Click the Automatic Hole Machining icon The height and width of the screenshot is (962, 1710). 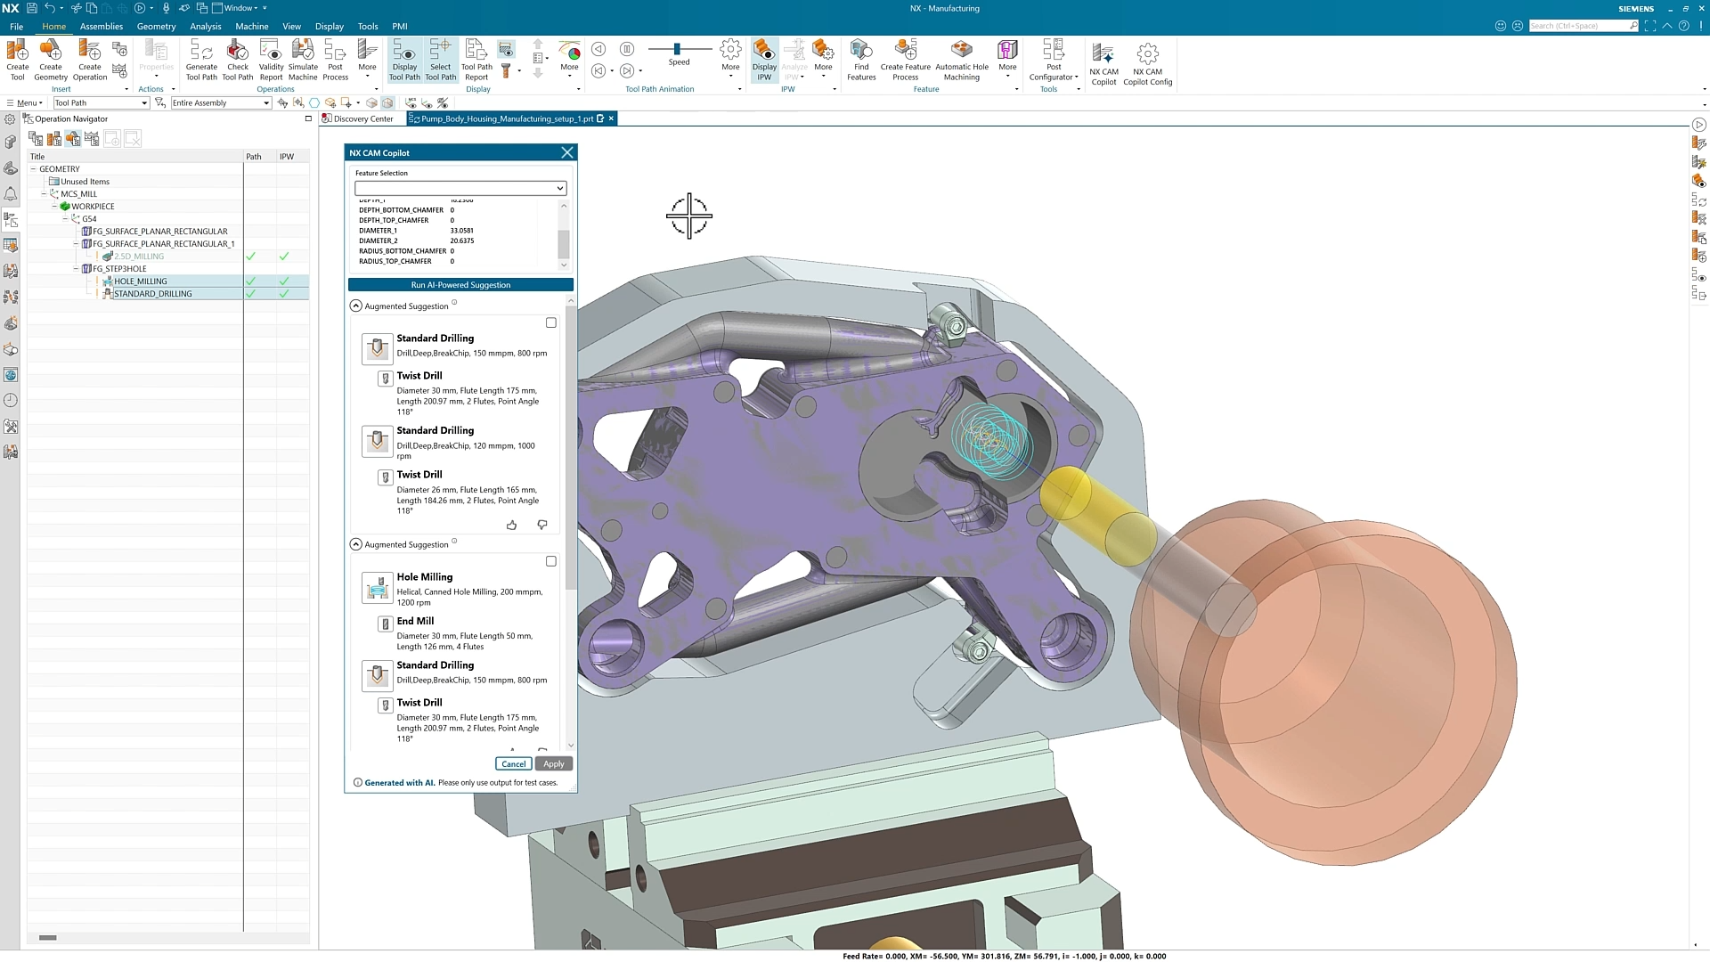coord(961,51)
